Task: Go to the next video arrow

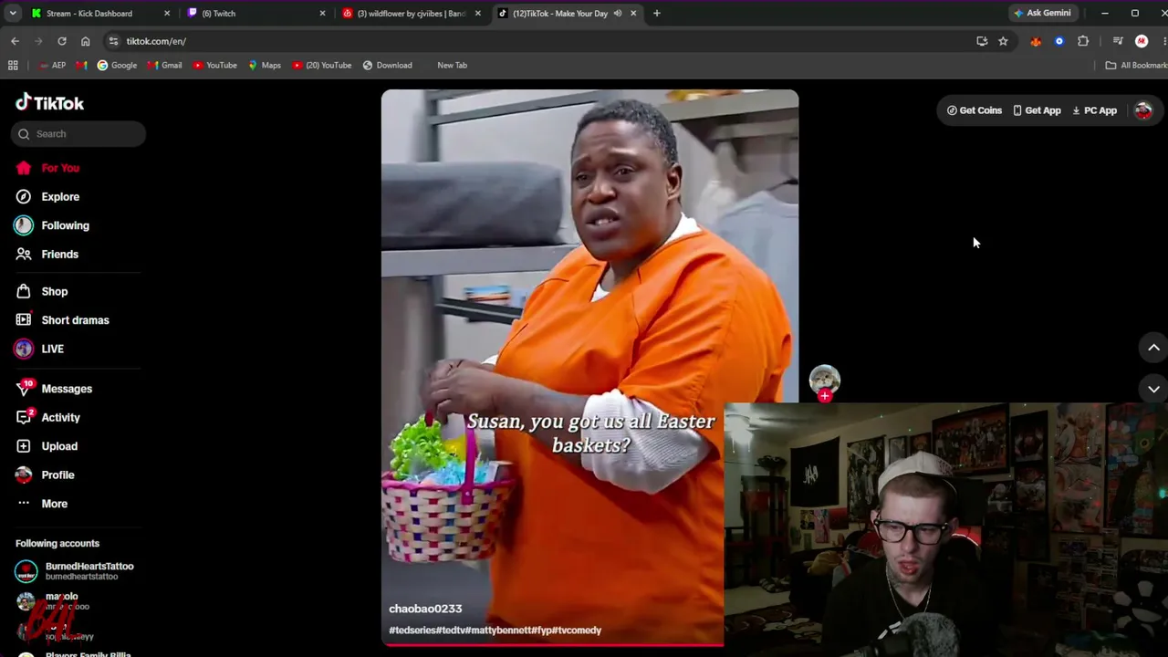Action: coord(1153,389)
